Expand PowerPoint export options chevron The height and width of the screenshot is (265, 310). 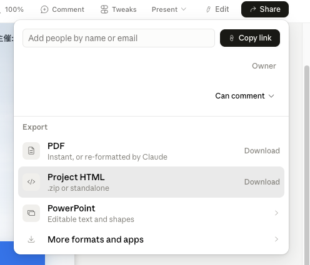tap(276, 213)
